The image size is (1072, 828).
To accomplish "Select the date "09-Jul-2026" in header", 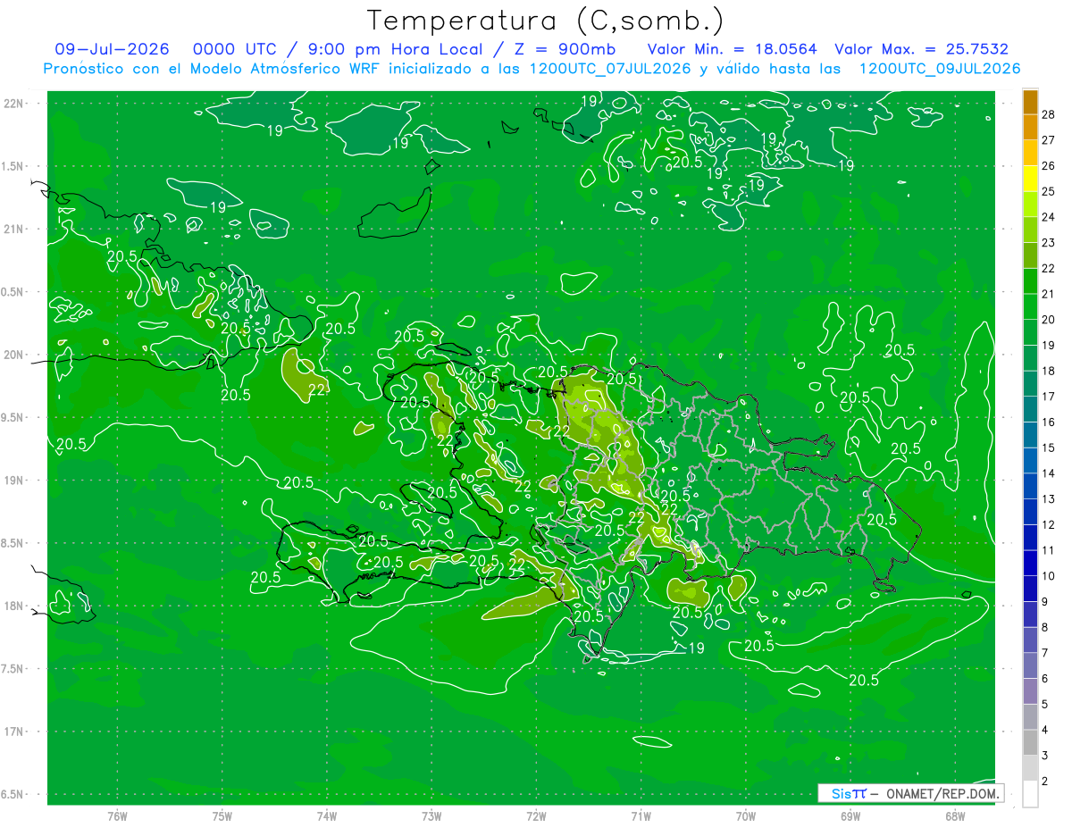I will tap(112, 49).
